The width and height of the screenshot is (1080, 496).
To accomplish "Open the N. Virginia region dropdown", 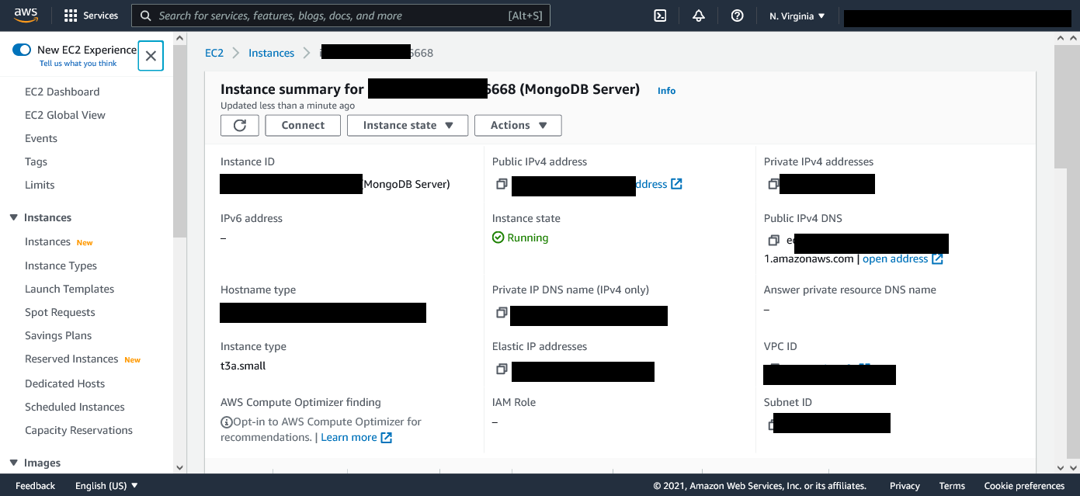I will click(797, 16).
